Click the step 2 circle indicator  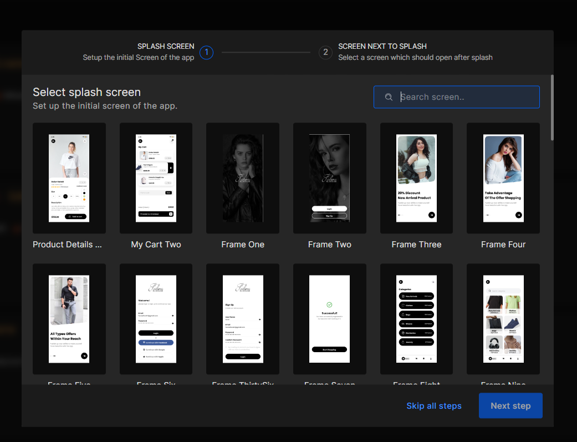[325, 52]
